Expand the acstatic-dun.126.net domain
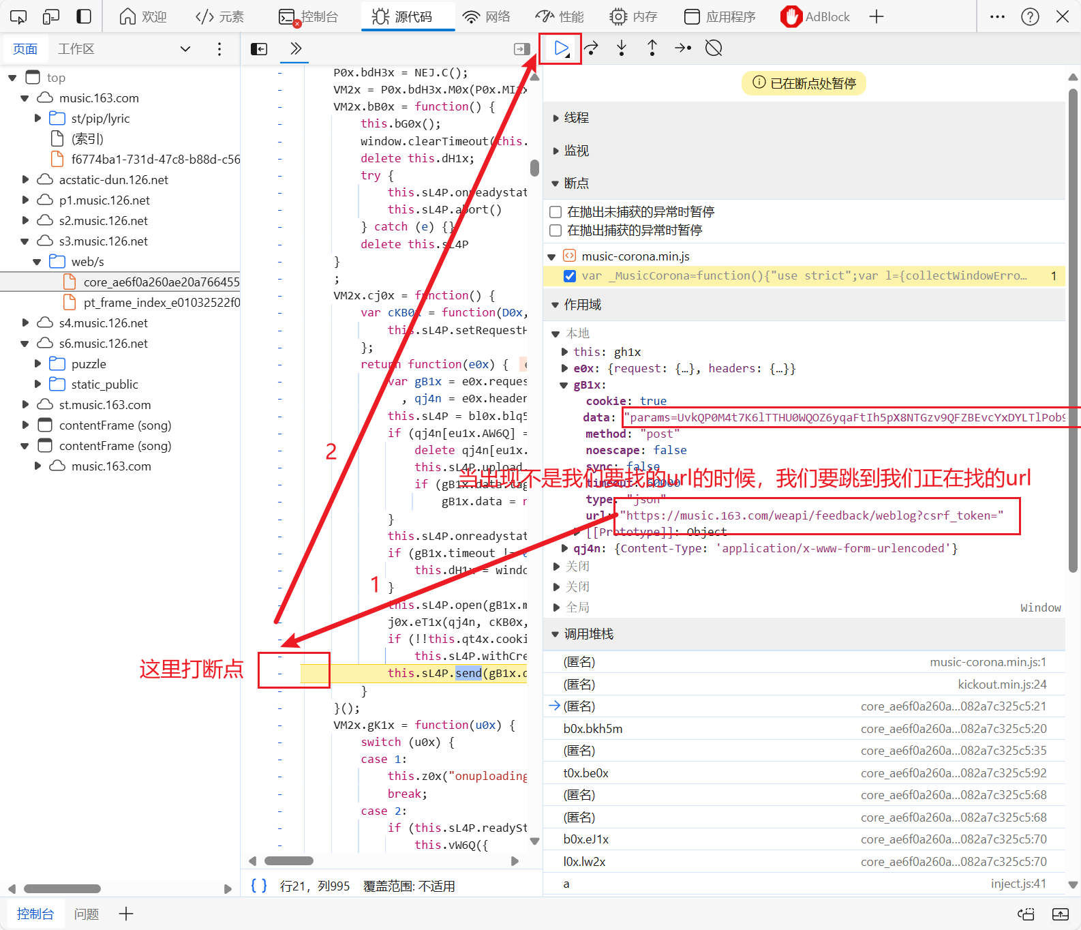 [x=26, y=180]
